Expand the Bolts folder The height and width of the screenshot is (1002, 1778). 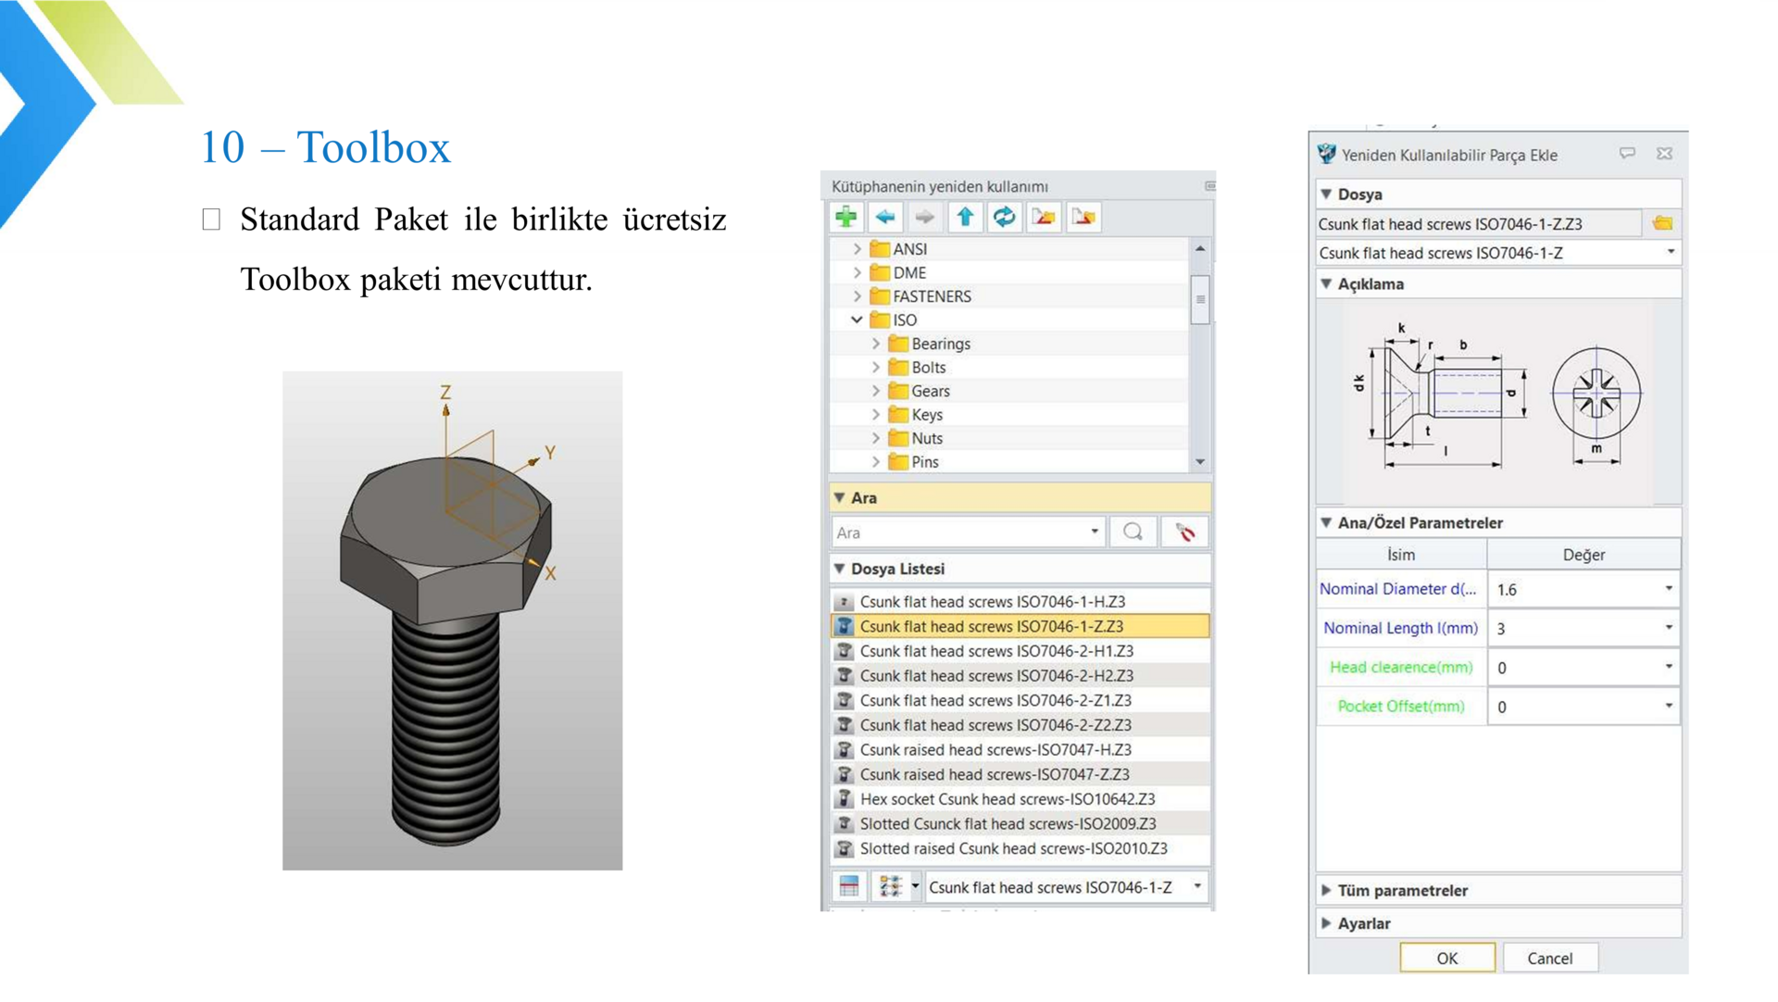click(876, 368)
